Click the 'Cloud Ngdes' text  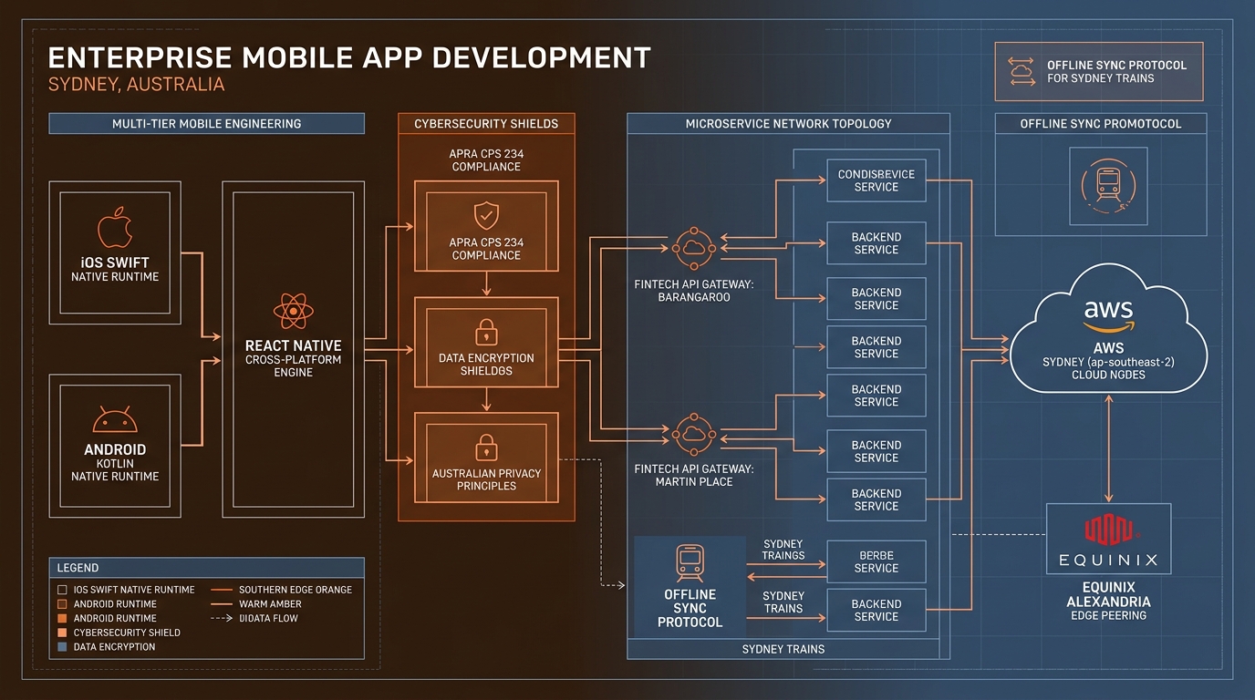(1108, 375)
